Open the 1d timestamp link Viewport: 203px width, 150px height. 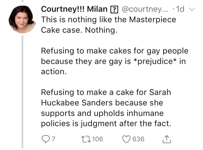180,9
